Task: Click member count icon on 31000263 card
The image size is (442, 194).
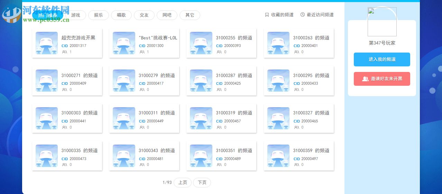Action: pos(296,52)
